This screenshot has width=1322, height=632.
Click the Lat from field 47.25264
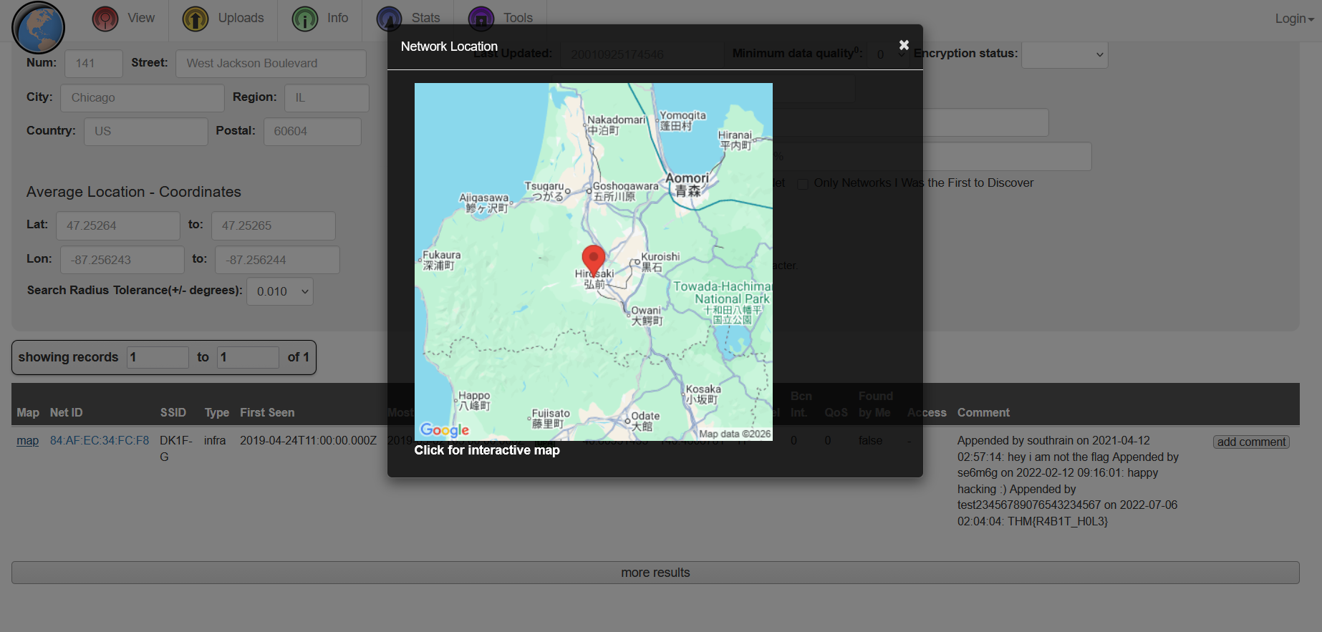pos(118,226)
